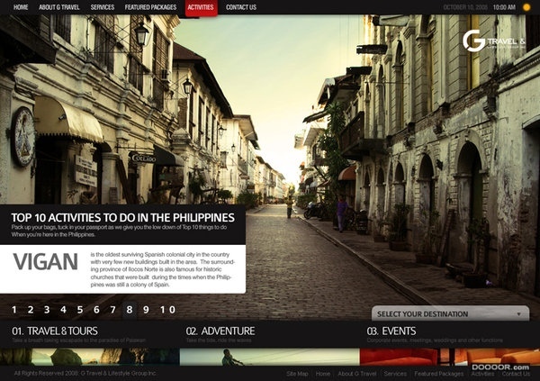
Task: Go to activity number 2
Action: 31,310
